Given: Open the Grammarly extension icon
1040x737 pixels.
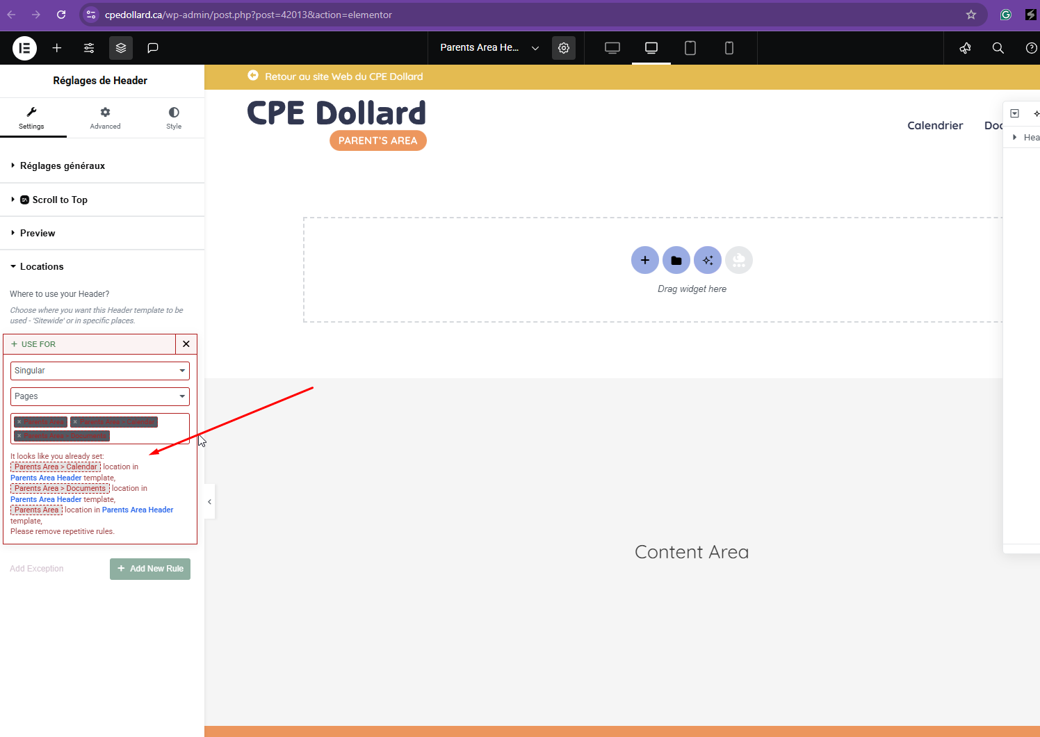Looking at the screenshot, I should coord(1006,15).
